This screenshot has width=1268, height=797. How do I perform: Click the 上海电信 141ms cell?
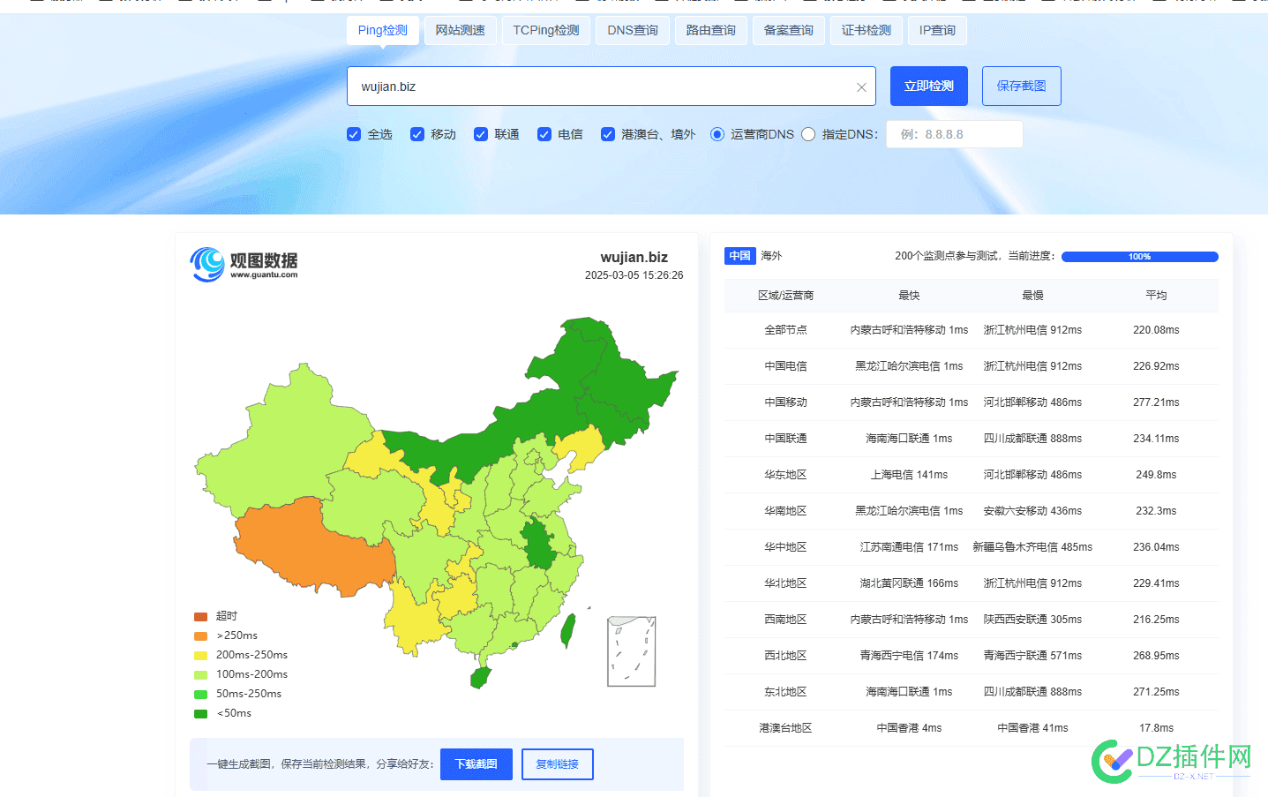click(x=909, y=475)
